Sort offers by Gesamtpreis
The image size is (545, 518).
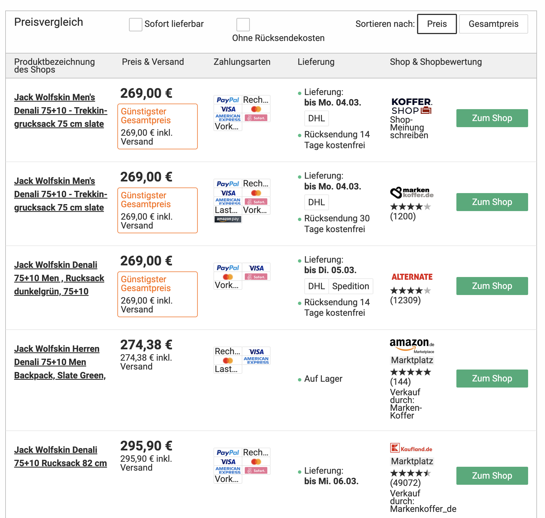click(x=493, y=24)
